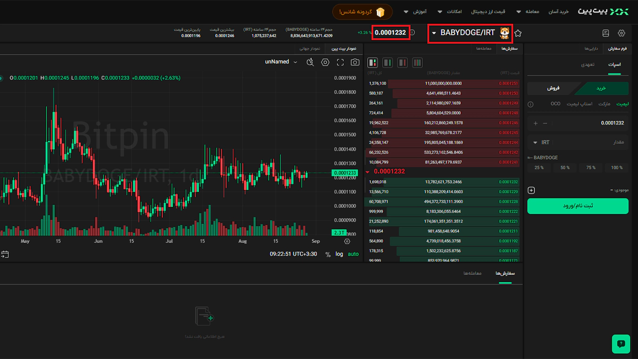Viewport: 638px width, 359px height.
Task: Click the amount (مقدار) input field
Action: coord(578,143)
